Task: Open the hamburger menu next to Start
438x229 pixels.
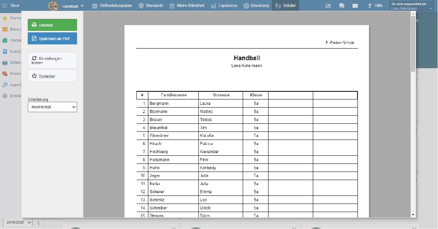Action: (x=5, y=6)
